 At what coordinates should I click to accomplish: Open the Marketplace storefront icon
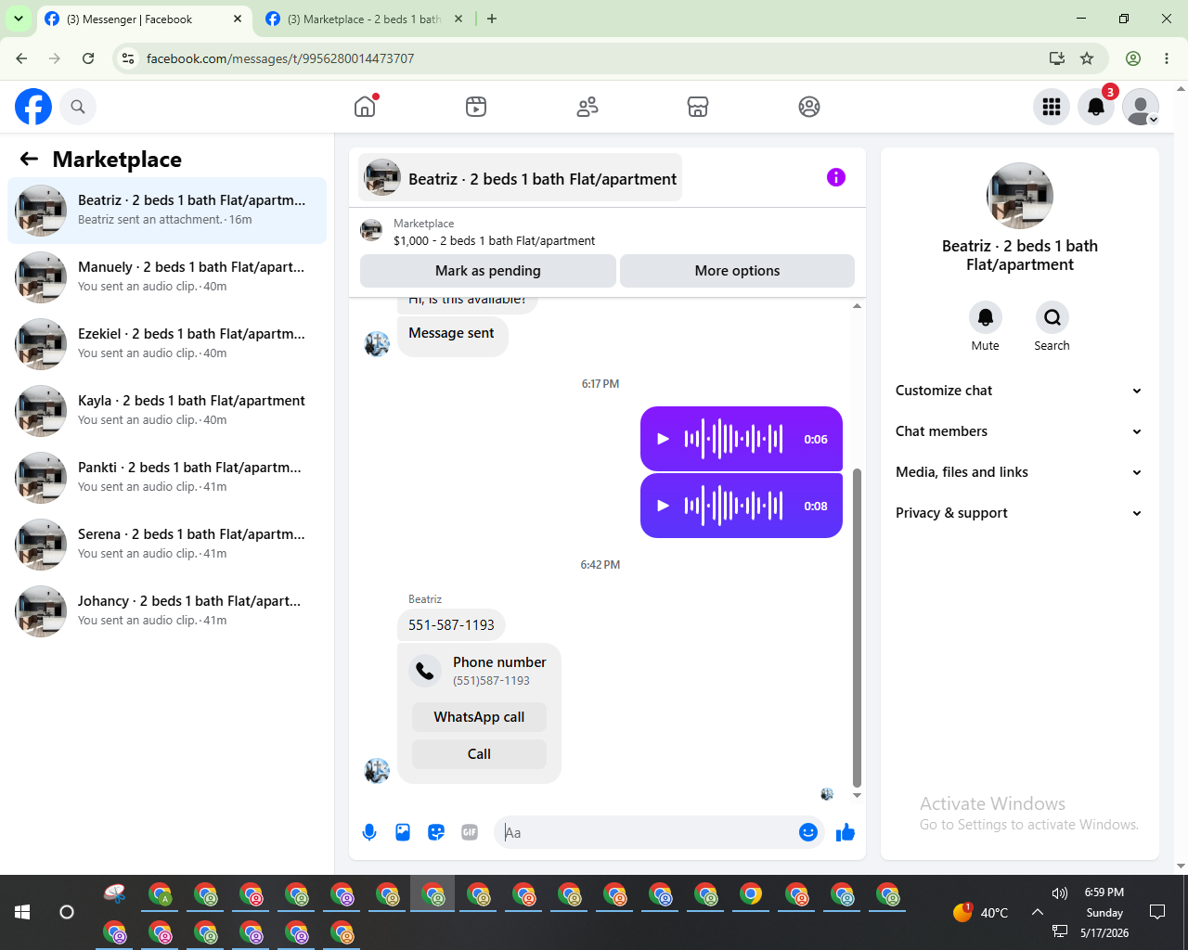[x=698, y=107]
